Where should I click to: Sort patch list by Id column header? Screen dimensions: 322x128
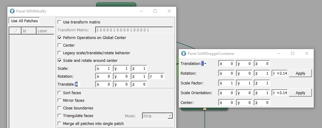coord(28,31)
